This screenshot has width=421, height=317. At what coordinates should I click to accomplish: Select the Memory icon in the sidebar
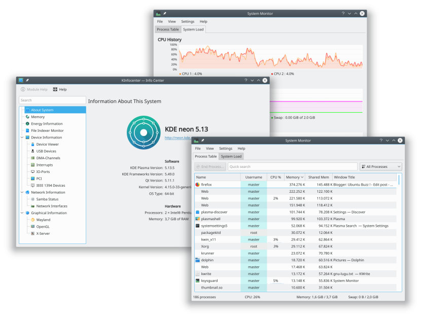[x=27, y=117]
